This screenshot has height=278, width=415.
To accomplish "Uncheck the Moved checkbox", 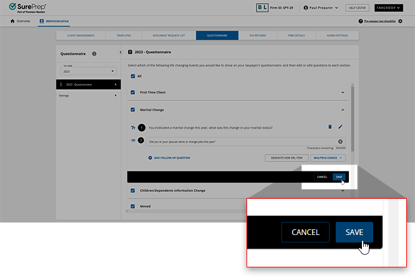I will [x=133, y=206].
